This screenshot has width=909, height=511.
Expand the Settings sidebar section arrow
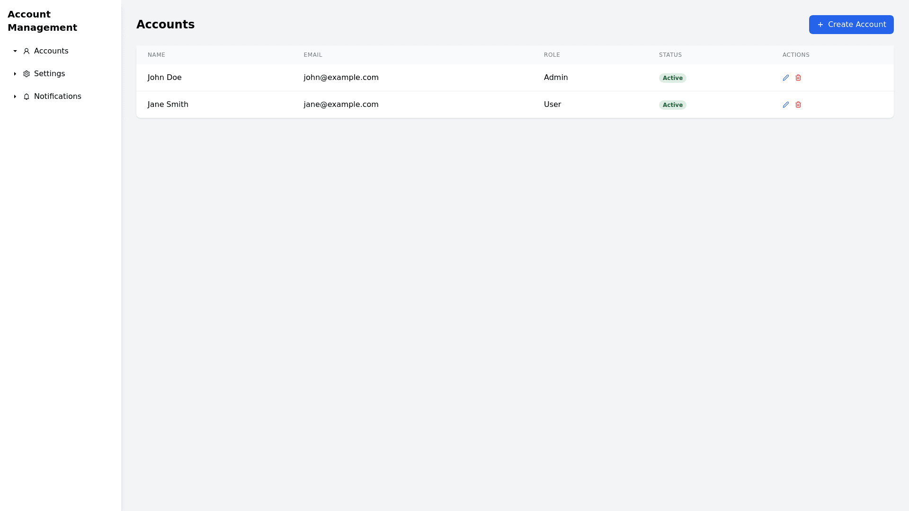[x=15, y=74]
